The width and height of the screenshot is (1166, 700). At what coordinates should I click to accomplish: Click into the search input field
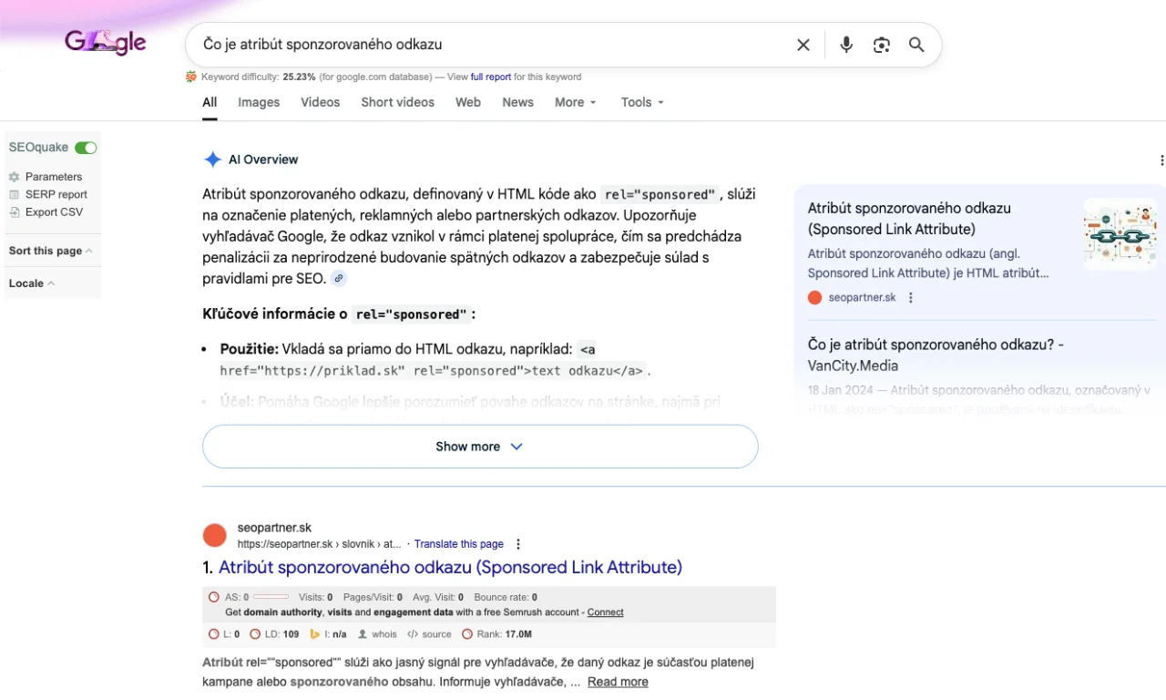483,45
